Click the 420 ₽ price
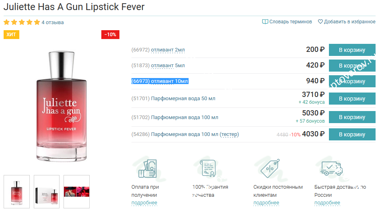Image resolution: width=382 pixels, height=210 pixels. point(315,65)
